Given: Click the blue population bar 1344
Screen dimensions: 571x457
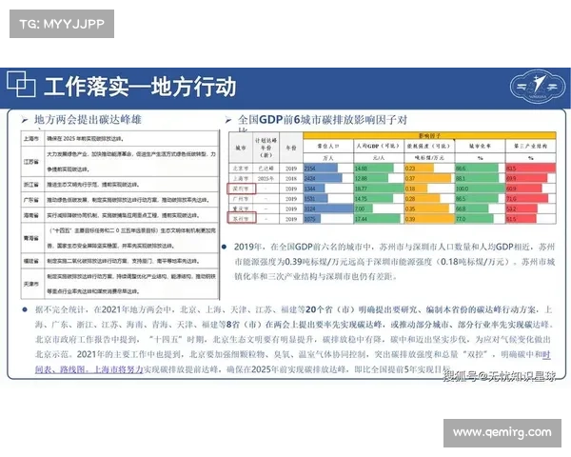Looking at the screenshot, I should (x=314, y=189).
